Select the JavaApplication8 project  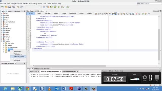[x=10, y=22]
